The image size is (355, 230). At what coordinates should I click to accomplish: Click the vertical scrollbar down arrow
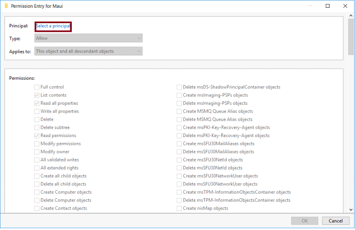(351, 210)
